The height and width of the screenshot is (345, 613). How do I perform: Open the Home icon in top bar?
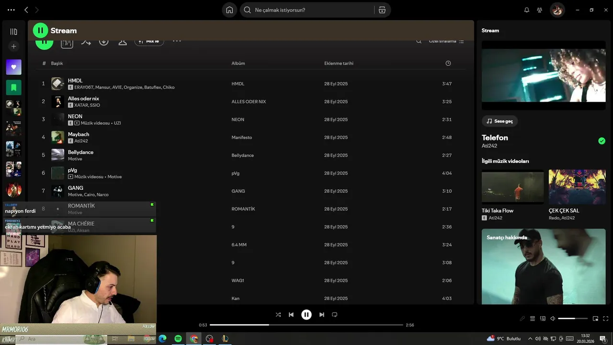tap(230, 10)
